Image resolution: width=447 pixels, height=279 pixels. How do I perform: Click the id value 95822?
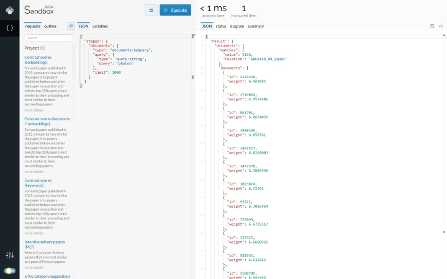pos(245,202)
